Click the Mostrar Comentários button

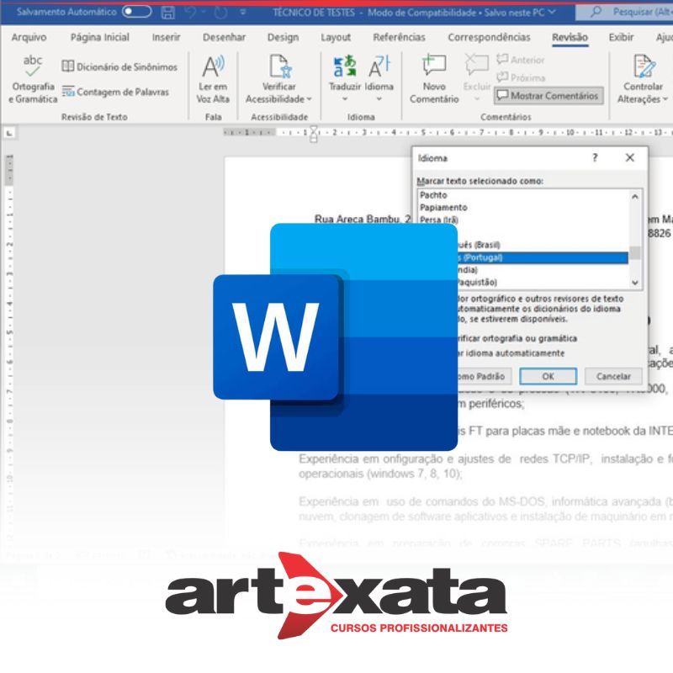[x=548, y=96]
